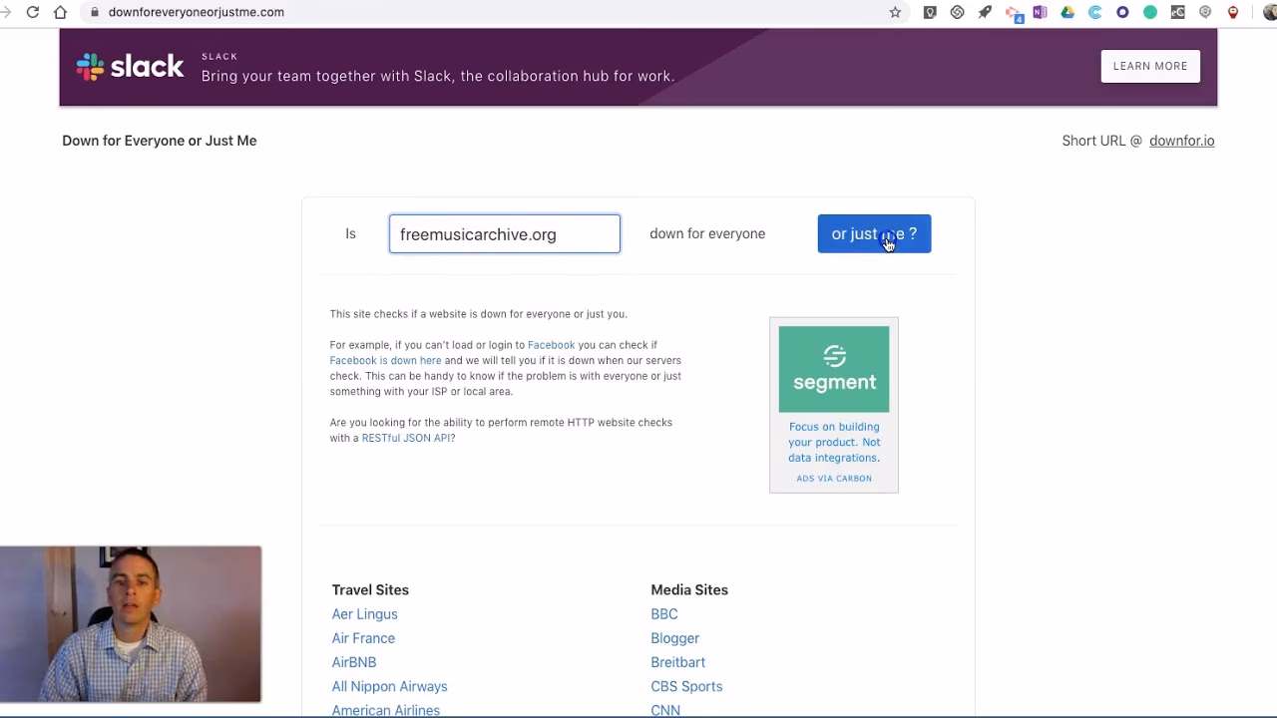The width and height of the screenshot is (1277, 718).
Task: Click the Slack logo in the banner
Action: click(131, 67)
